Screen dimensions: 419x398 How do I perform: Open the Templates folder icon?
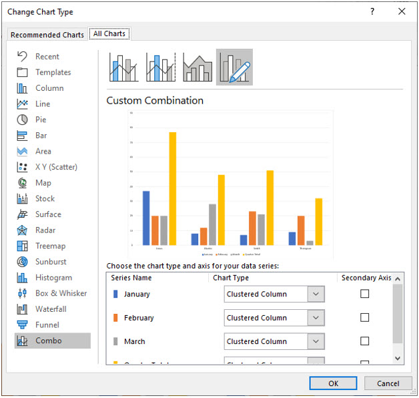point(22,72)
